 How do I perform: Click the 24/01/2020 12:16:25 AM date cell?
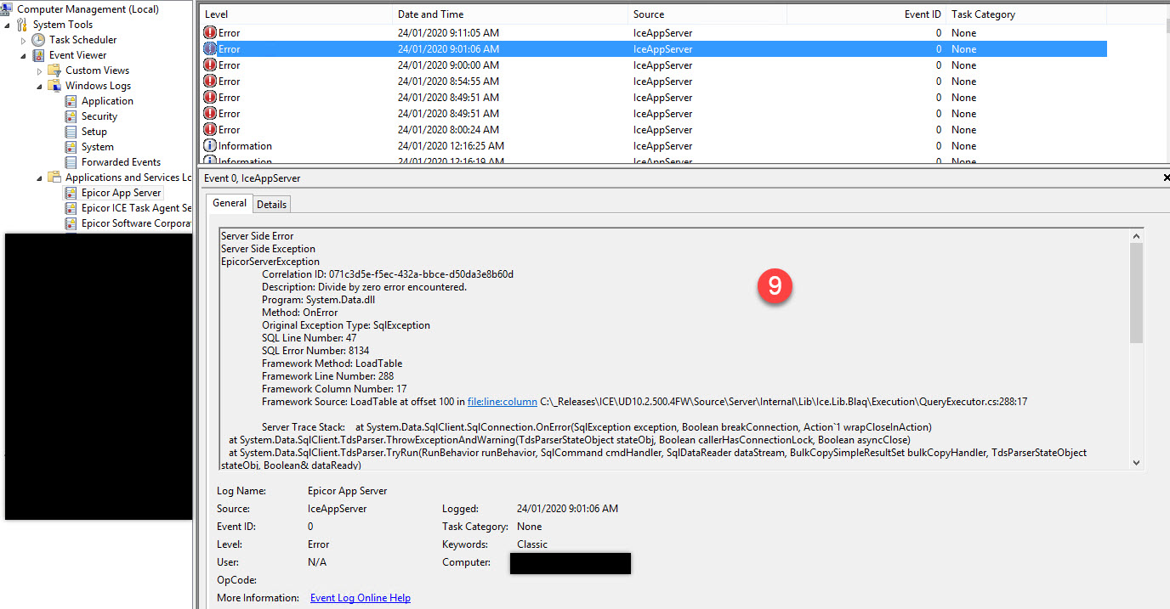451,146
